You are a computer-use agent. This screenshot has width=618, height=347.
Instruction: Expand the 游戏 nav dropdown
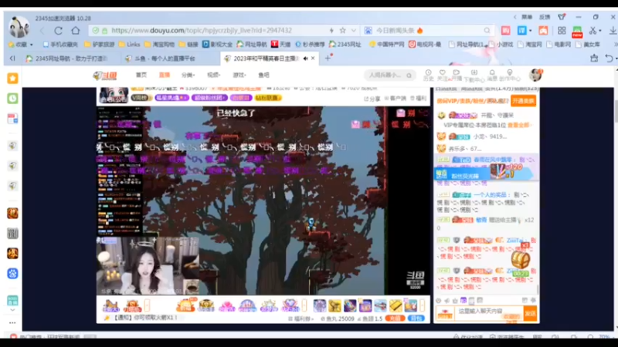coord(239,75)
